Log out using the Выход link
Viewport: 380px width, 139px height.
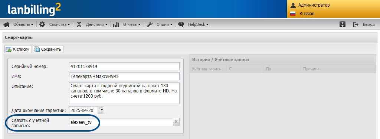click(x=368, y=24)
